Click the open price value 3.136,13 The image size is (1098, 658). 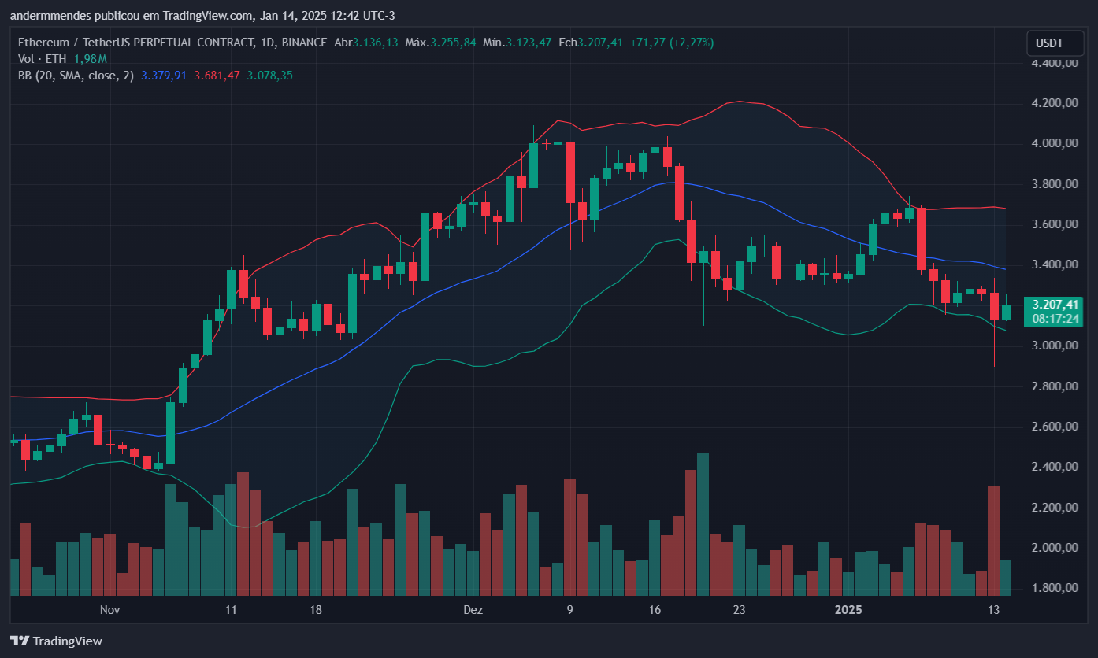click(376, 43)
